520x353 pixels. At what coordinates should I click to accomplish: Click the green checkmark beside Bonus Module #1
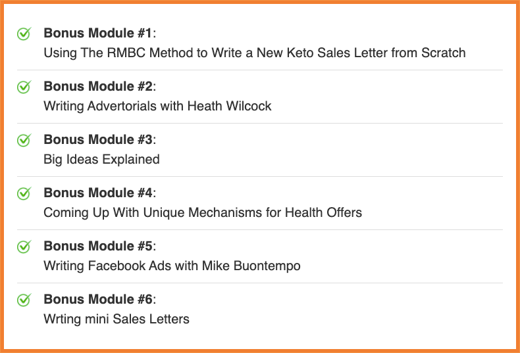pyautogui.click(x=24, y=34)
